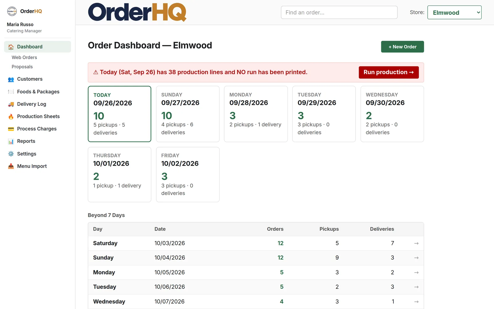The height and width of the screenshot is (309, 494).
Task: Click the Production Sheets flame icon
Action: (11, 116)
